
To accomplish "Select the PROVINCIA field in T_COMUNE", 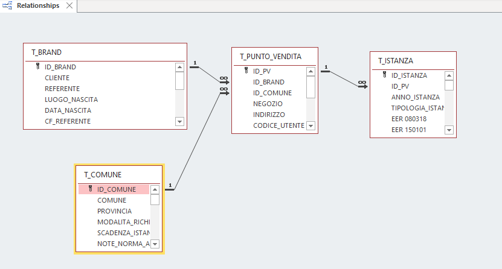I will coord(114,211).
